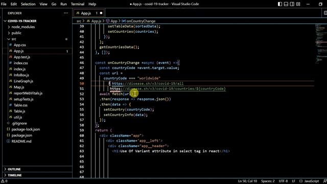Click JavaScript language mode
The image size is (327, 184).
(312, 181)
